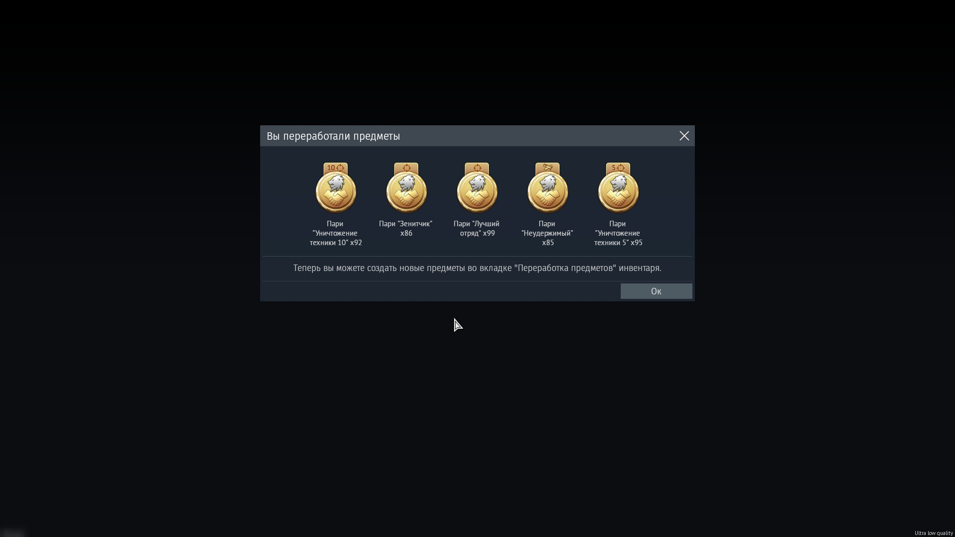Click the label "Пари Уничтожение техники 10 x92"
This screenshot has height=537, width=955.
coord(336,233)
